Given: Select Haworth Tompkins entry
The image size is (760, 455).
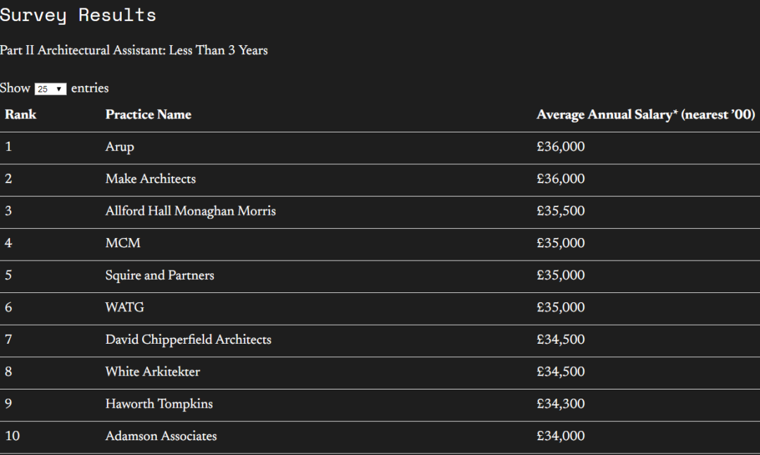Looking at the screenshot, I should pos(380,404).
